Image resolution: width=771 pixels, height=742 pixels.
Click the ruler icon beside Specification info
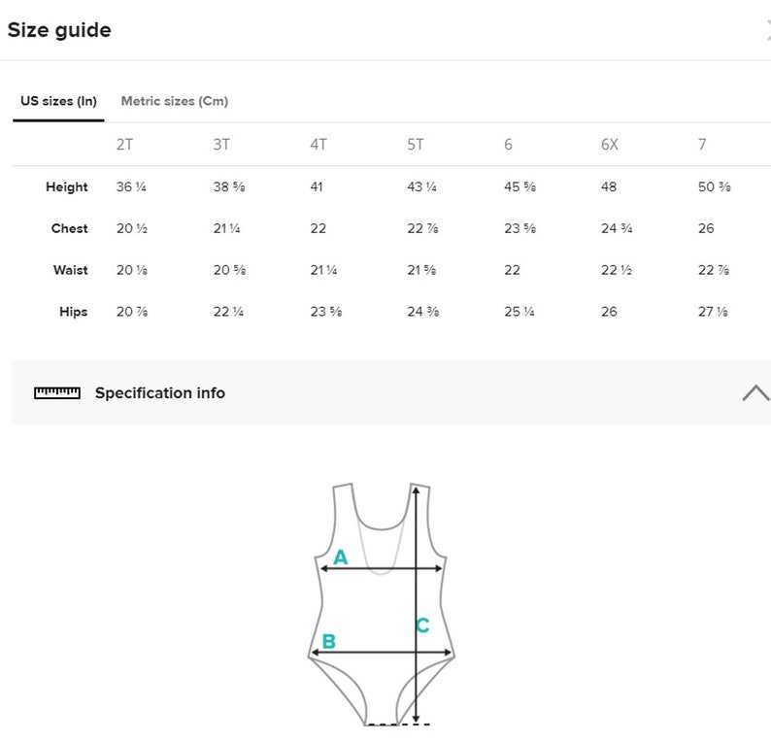pyautogui.click(x=57, y=393)
